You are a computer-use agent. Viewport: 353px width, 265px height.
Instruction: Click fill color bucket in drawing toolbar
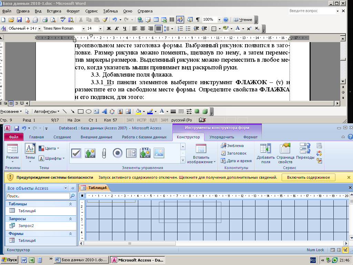pyautogui.click(x=139, y=111)
